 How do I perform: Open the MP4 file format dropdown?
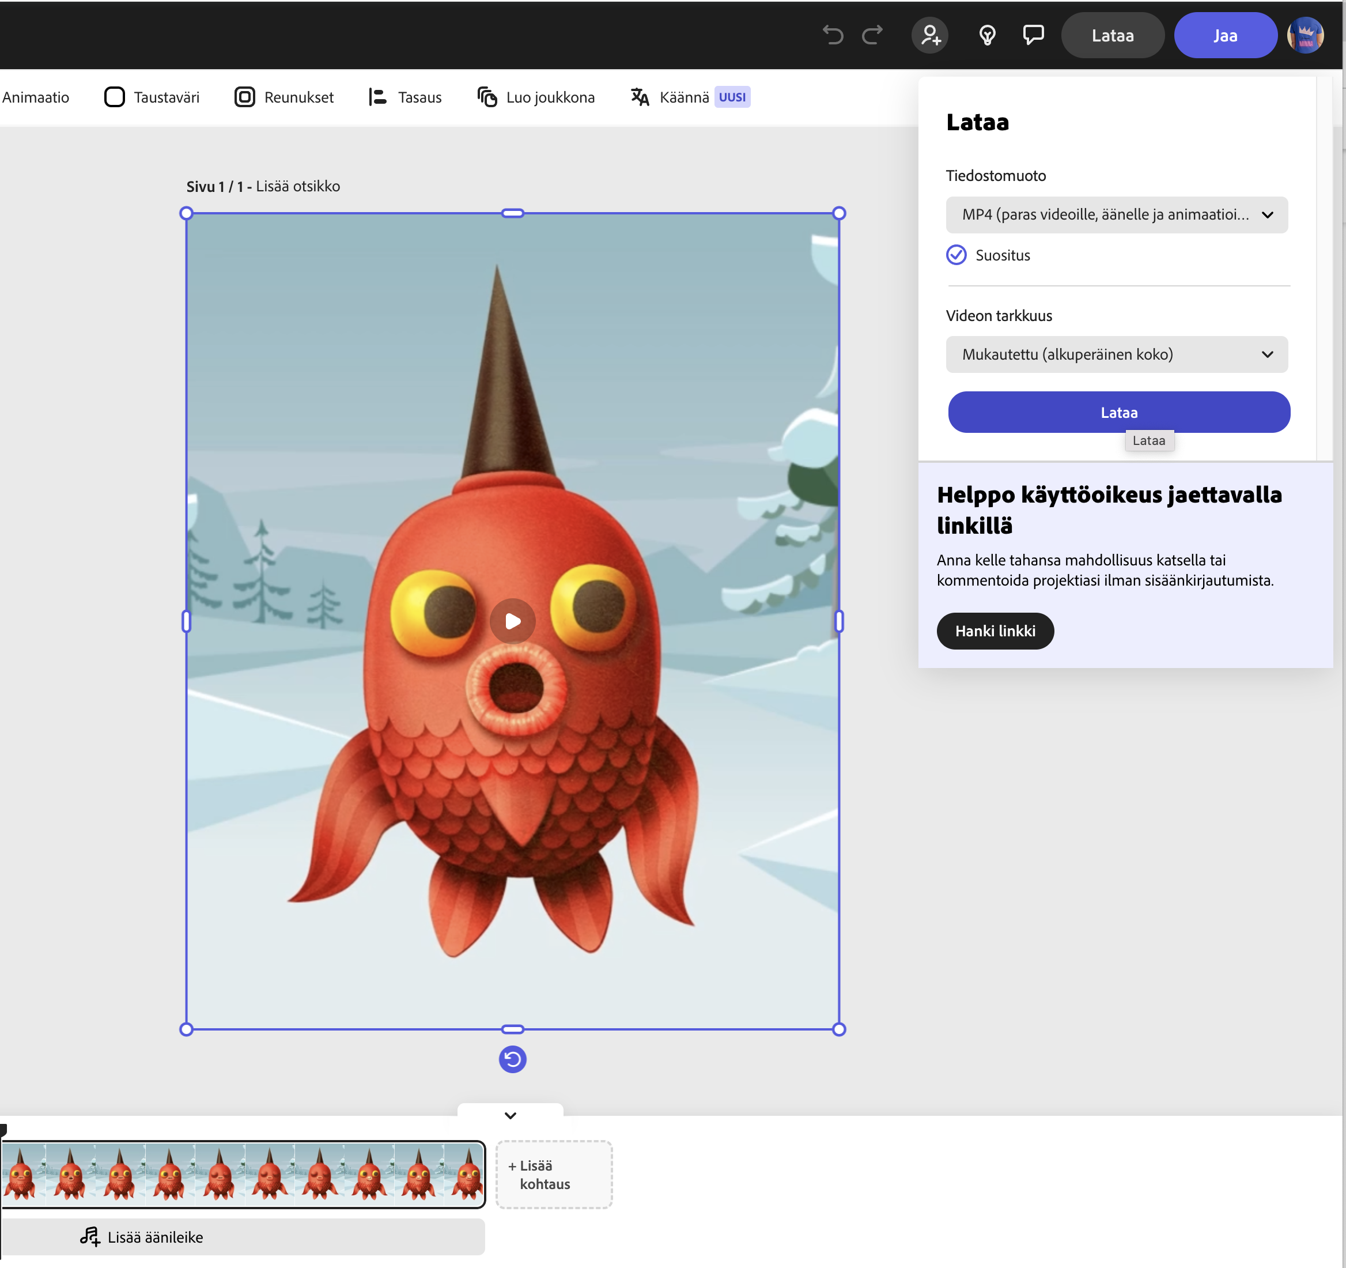pos(1117,215)
